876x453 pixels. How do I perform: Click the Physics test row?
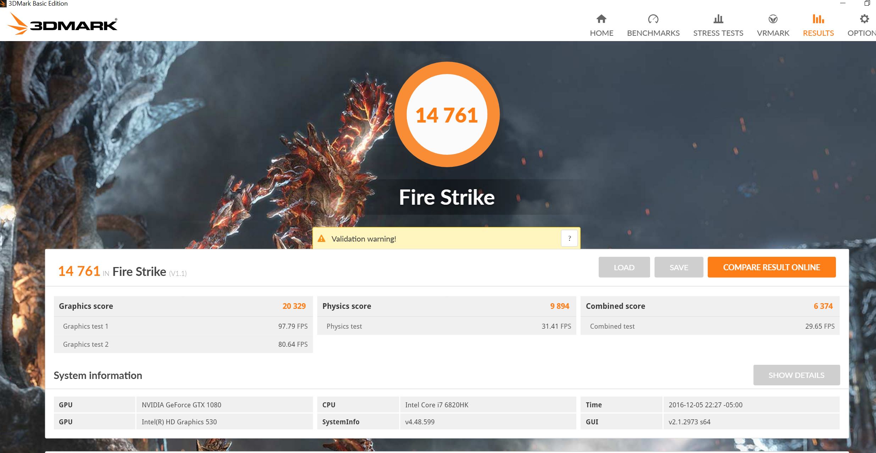(447, 326)
